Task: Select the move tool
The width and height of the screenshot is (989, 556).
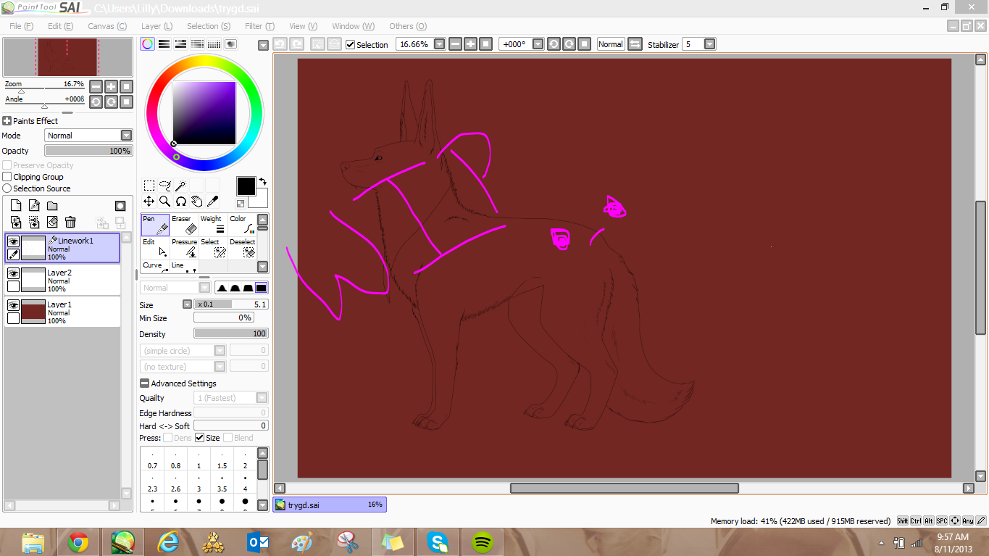Action: 149,201
